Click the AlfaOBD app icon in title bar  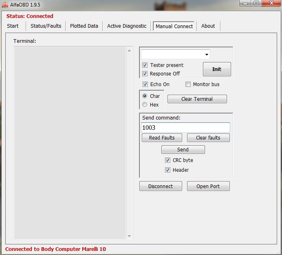tap(4, 4)
